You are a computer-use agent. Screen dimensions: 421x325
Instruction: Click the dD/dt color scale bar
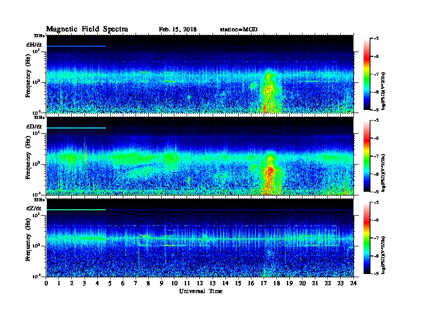coord(367,156)
